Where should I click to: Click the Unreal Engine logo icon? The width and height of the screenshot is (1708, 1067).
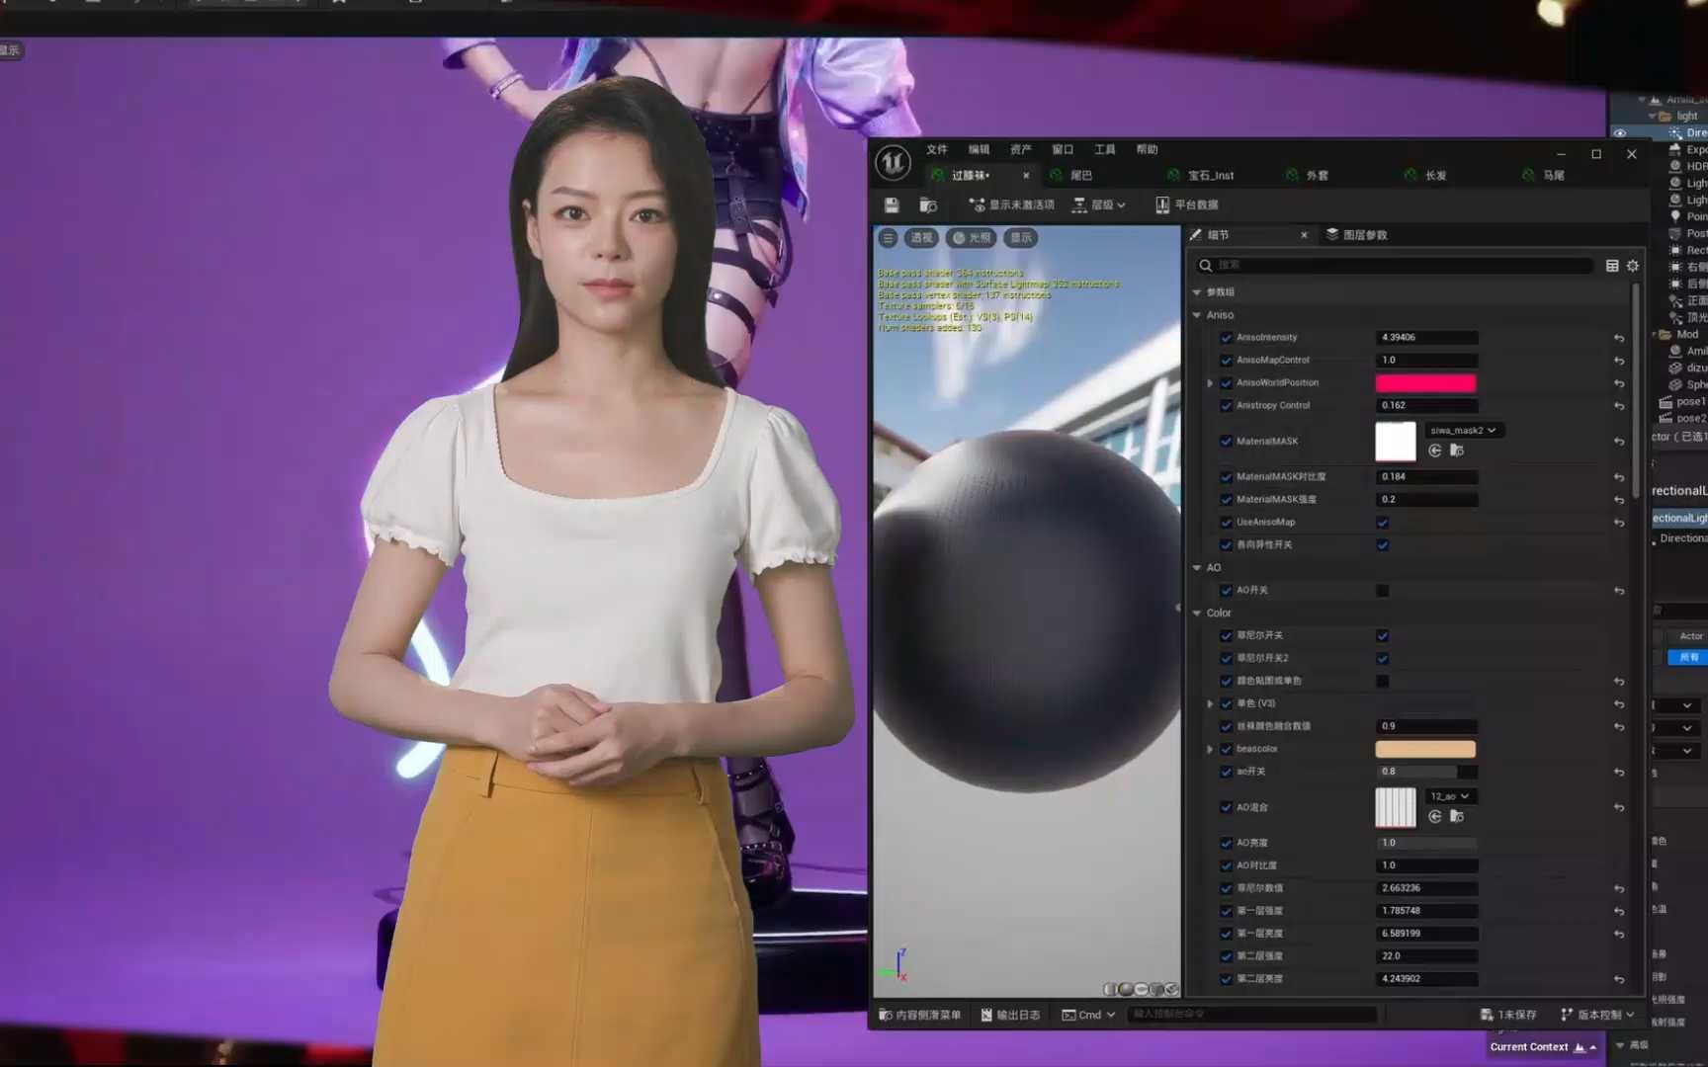tap(893, 162)
